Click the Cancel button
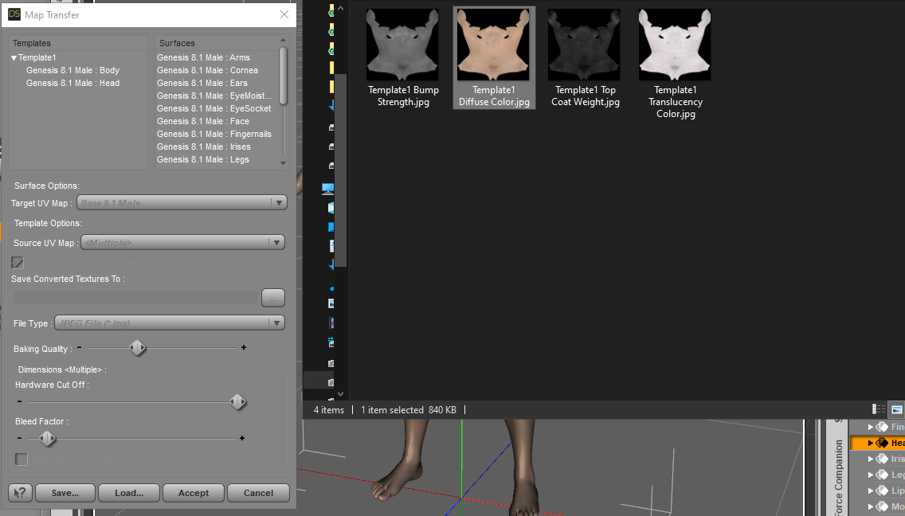Viewport: 905px width, 516px height. [258, 493]
